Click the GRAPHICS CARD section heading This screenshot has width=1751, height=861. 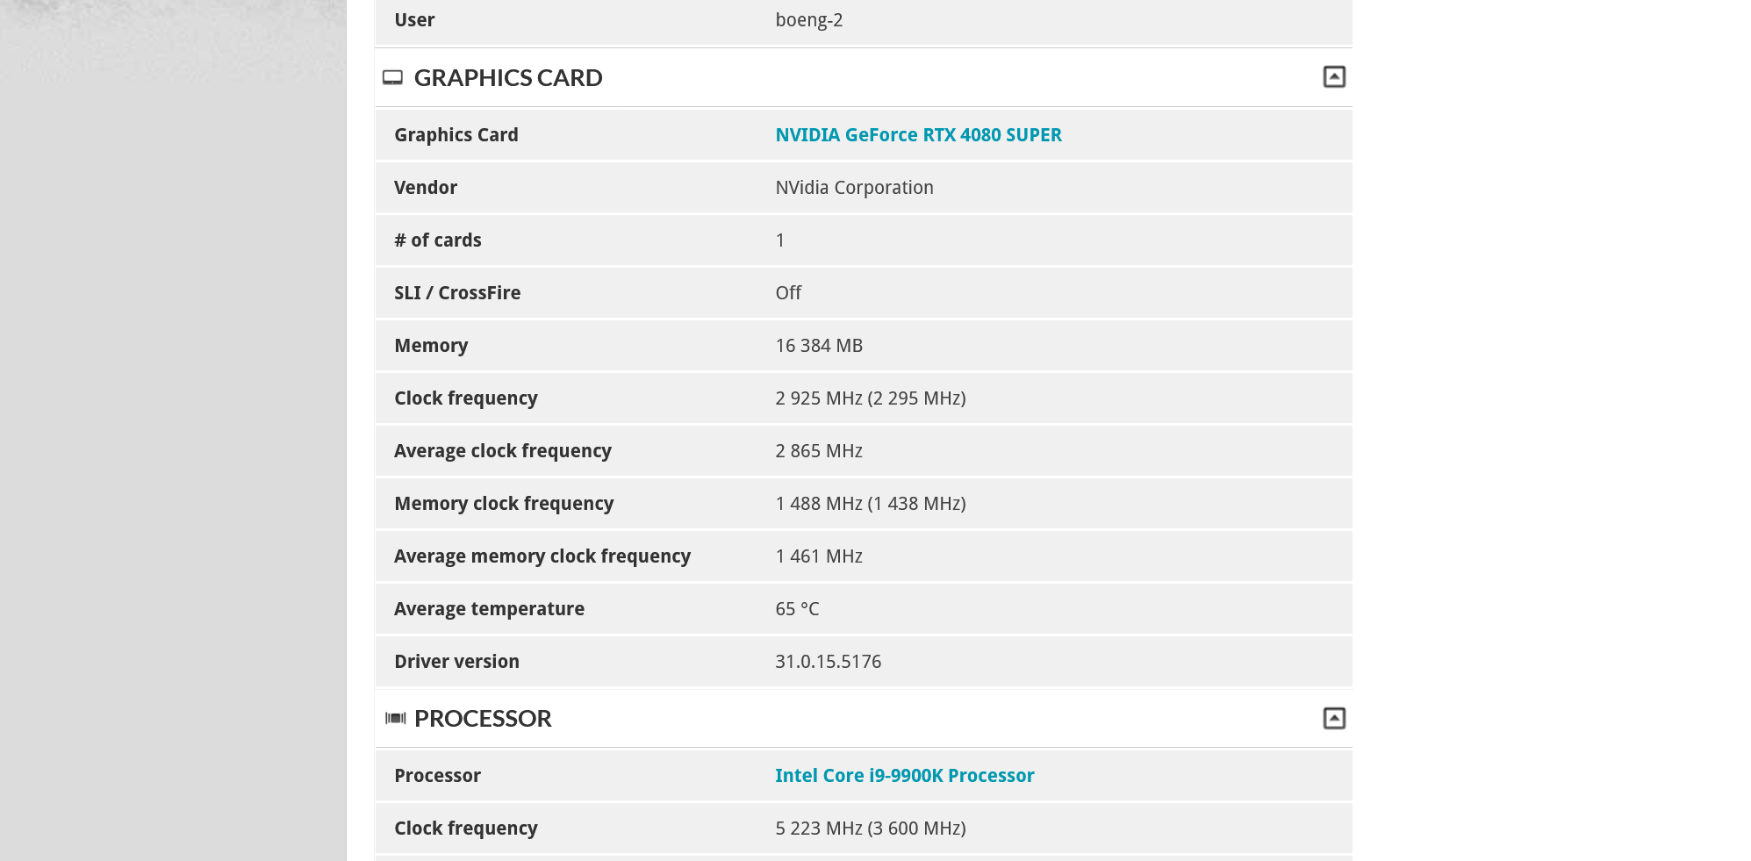(x=508, y=78)
